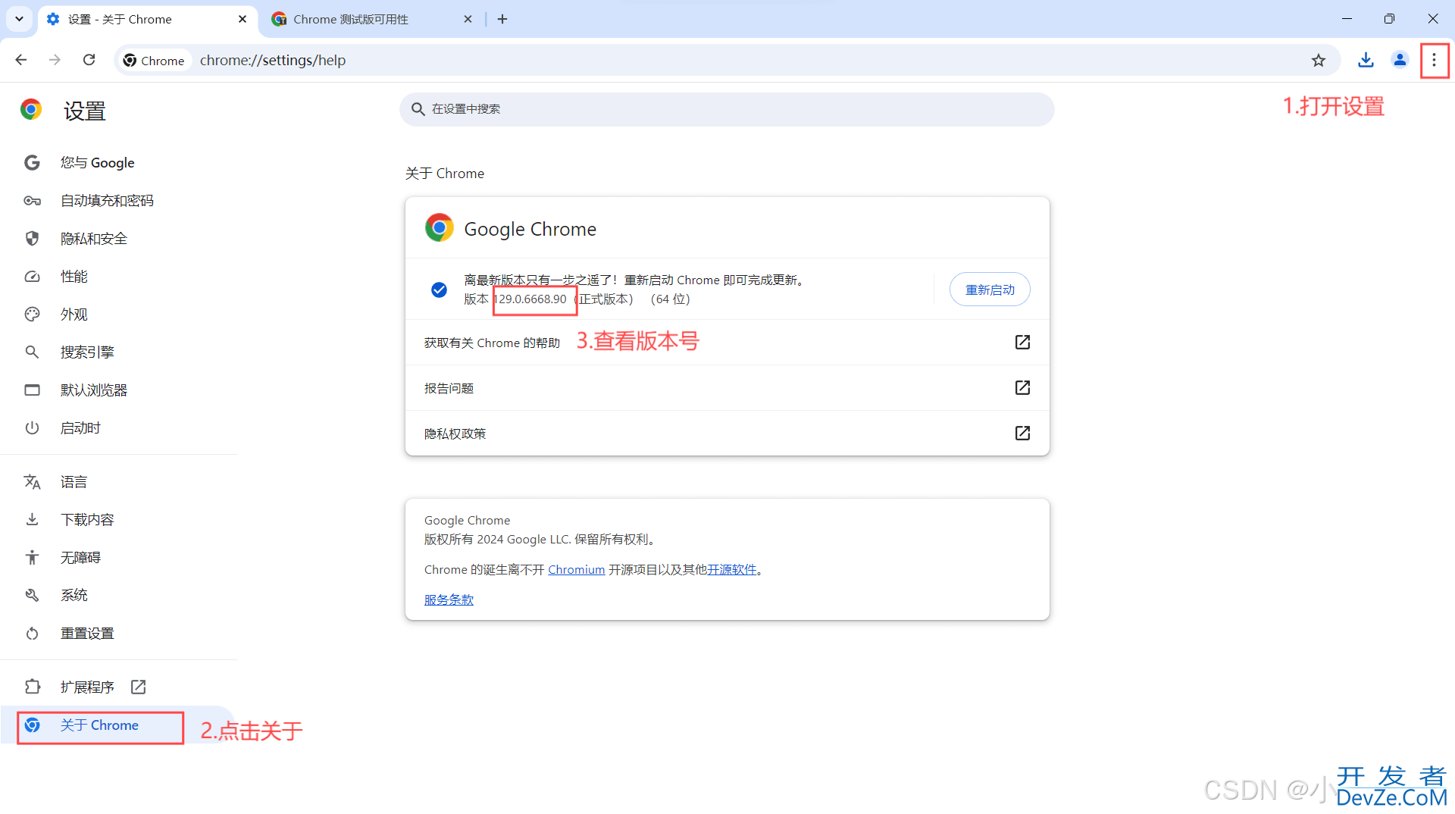This screenshot has width=1455, height=814.
Task: Close the 设置 - 关于 Chrome tab
Action: 242,19
